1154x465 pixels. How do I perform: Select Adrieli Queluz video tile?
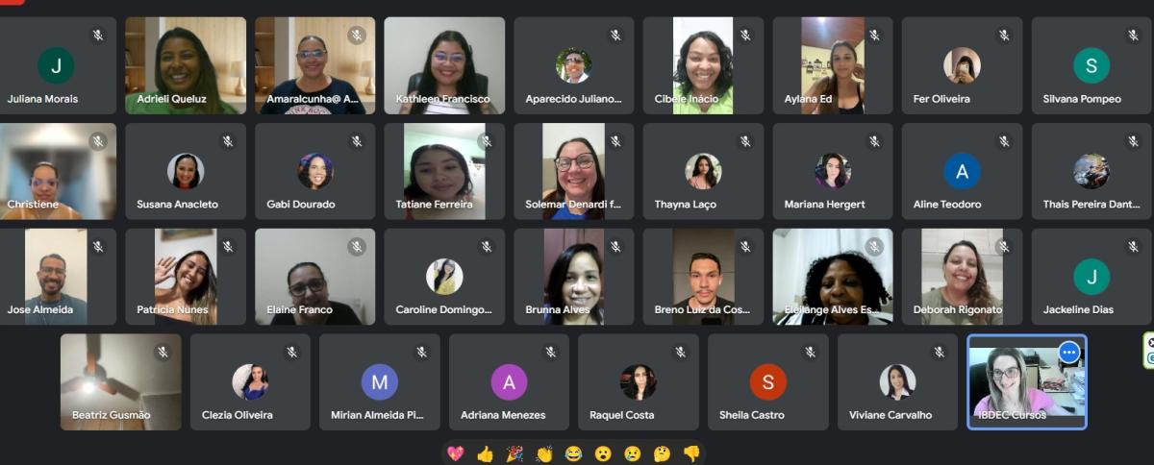click(186, 65)
